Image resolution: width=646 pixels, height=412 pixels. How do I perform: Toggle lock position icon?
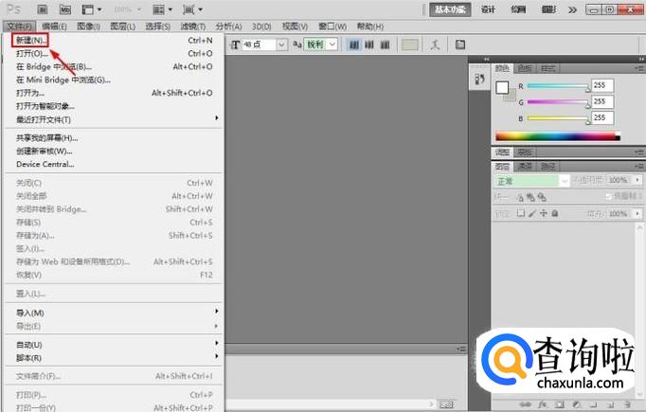click(x=544, y=213)
